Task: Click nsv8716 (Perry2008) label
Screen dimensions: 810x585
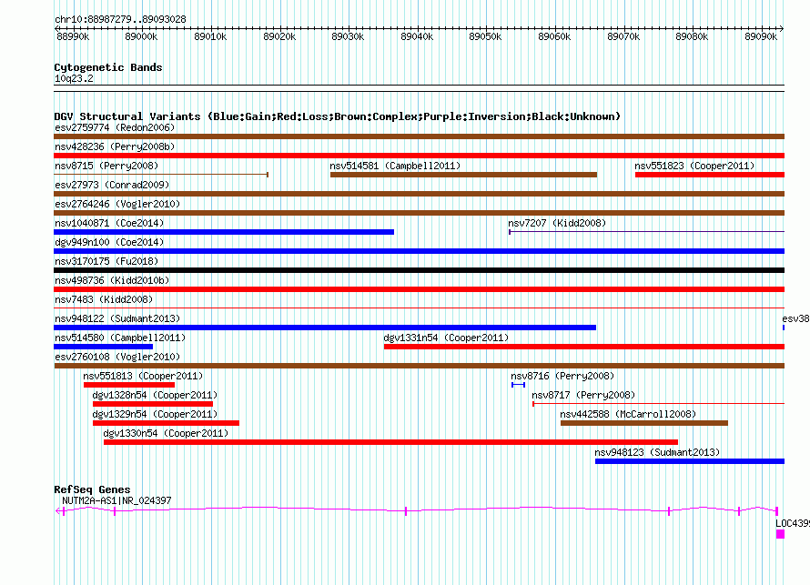Action: pos(562,376)
